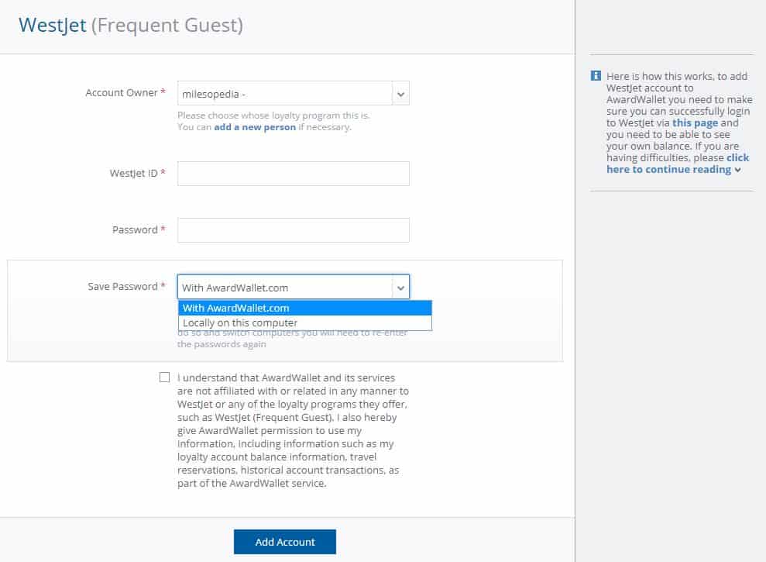Click the chevron after 'continue reading'
This screenshot has width=766, height=562.
(x=738, y=170)
